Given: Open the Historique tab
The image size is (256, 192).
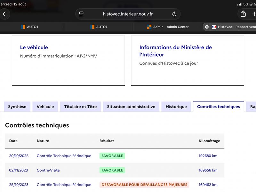Looking at the screenshot, I should 176,107.
